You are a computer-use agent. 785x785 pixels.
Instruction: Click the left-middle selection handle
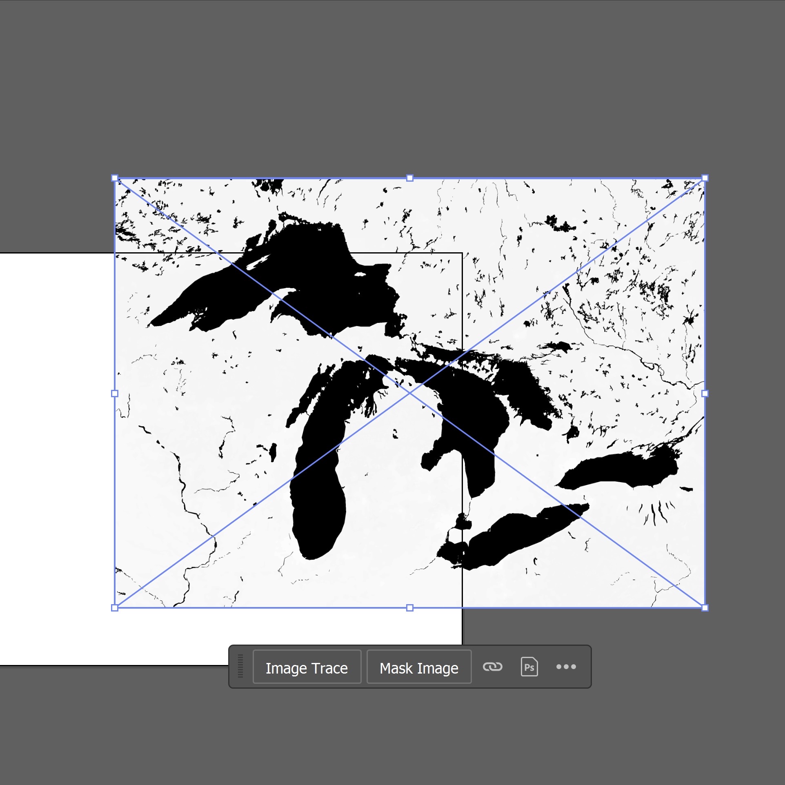(115, 393)
